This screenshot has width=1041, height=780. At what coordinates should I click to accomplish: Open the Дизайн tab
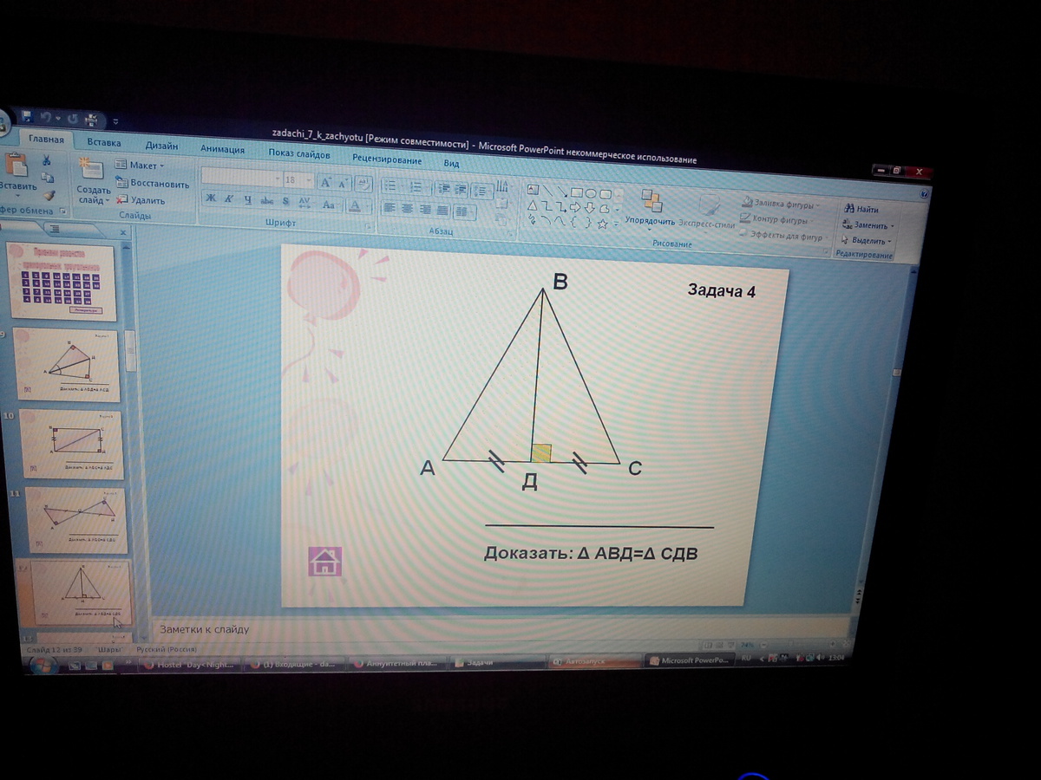point(161,146)
